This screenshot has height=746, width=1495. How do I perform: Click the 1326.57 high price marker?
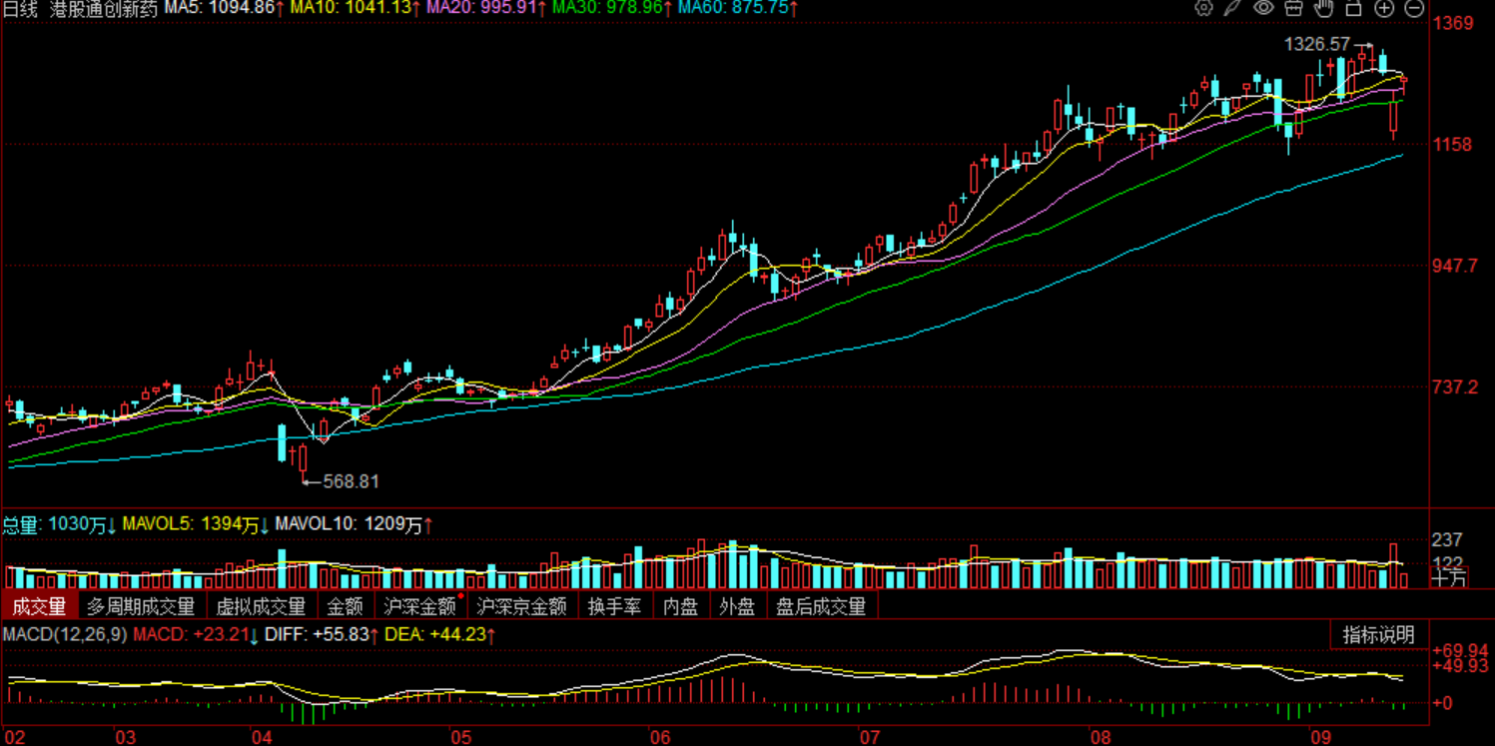pyautogui.click(x=1316, y=44)
